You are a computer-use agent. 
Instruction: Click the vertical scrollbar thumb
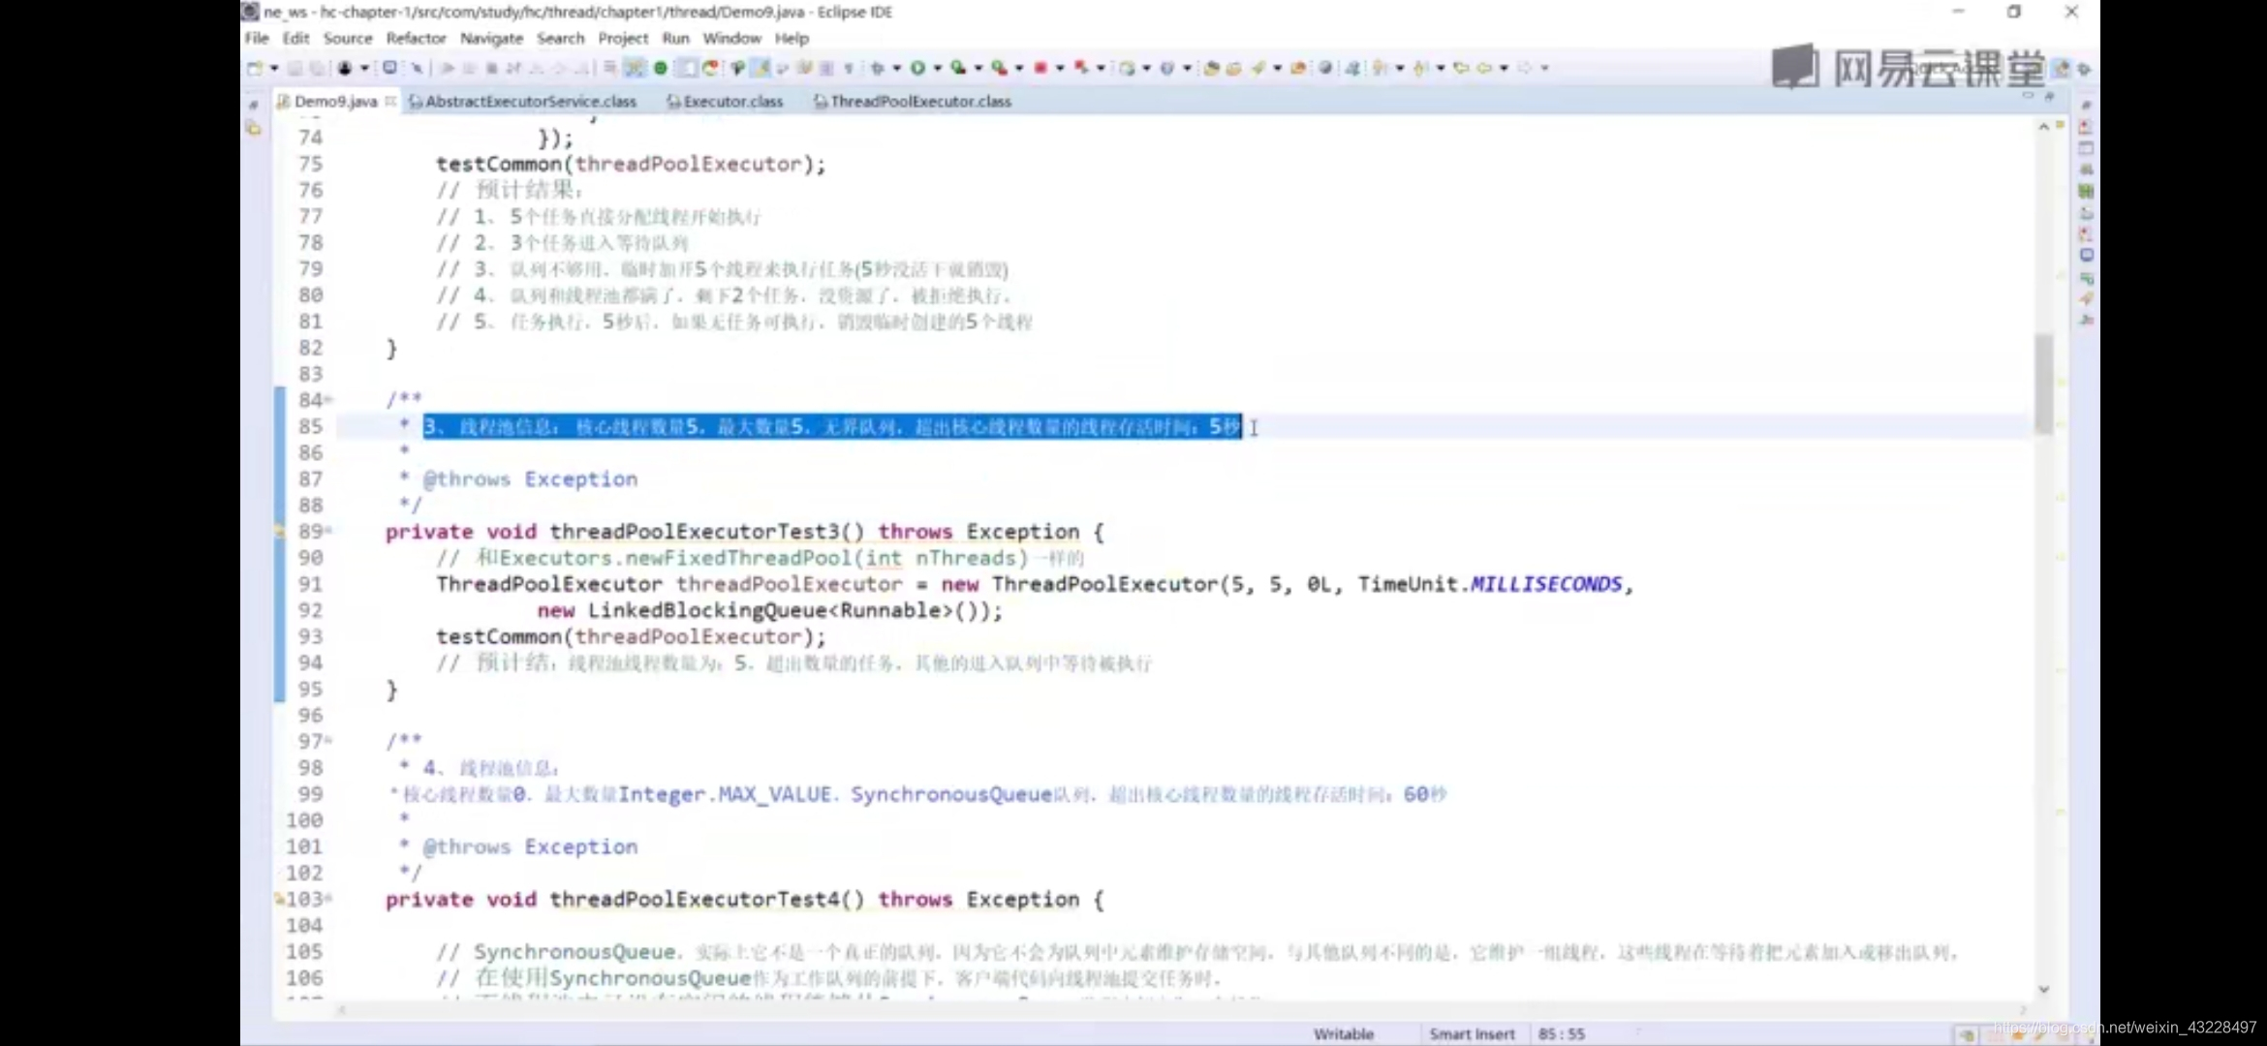pos(2043,383)
